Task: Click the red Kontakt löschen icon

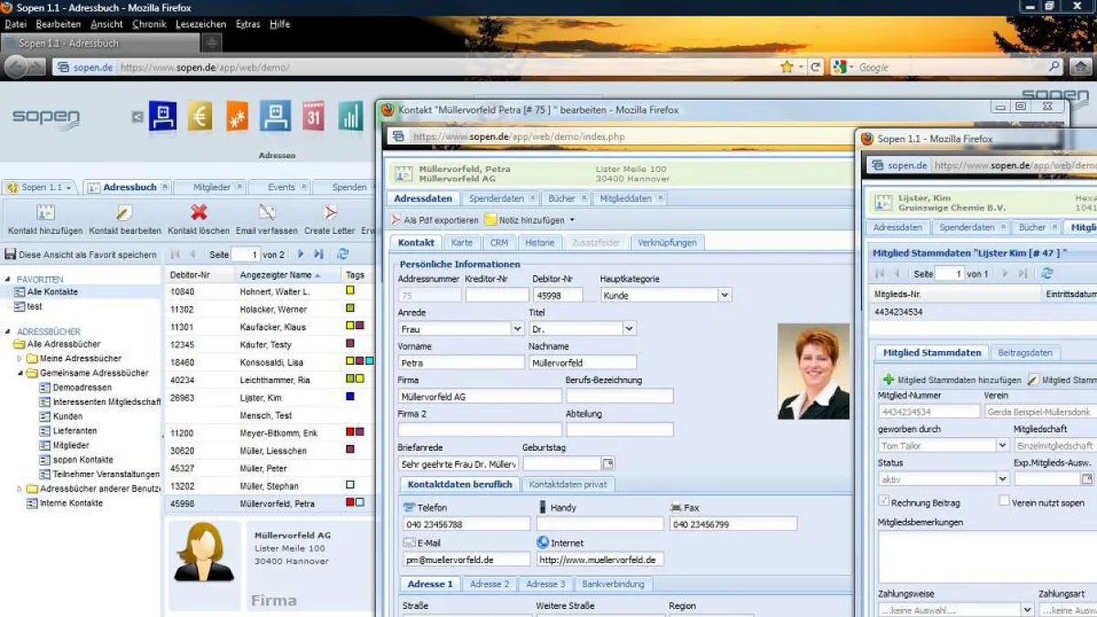Action: coord(197,213)
